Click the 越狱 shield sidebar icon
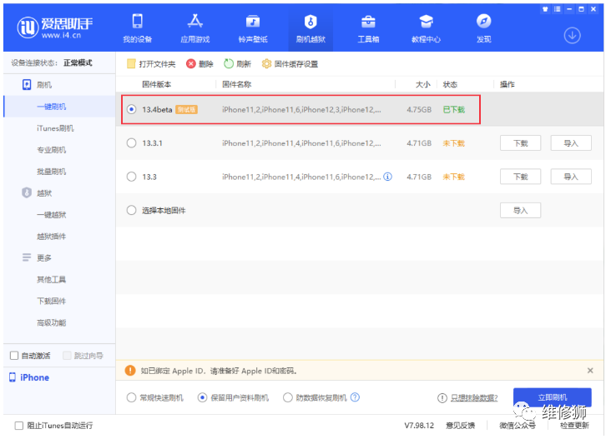Viewport: 606px width, 439px height. click(27, 192)
